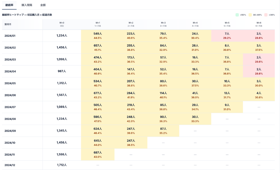Screen dimensions: 280x173
Task: Click the 687人 cell for 2024/11 M+1
Action: [98, 154]
